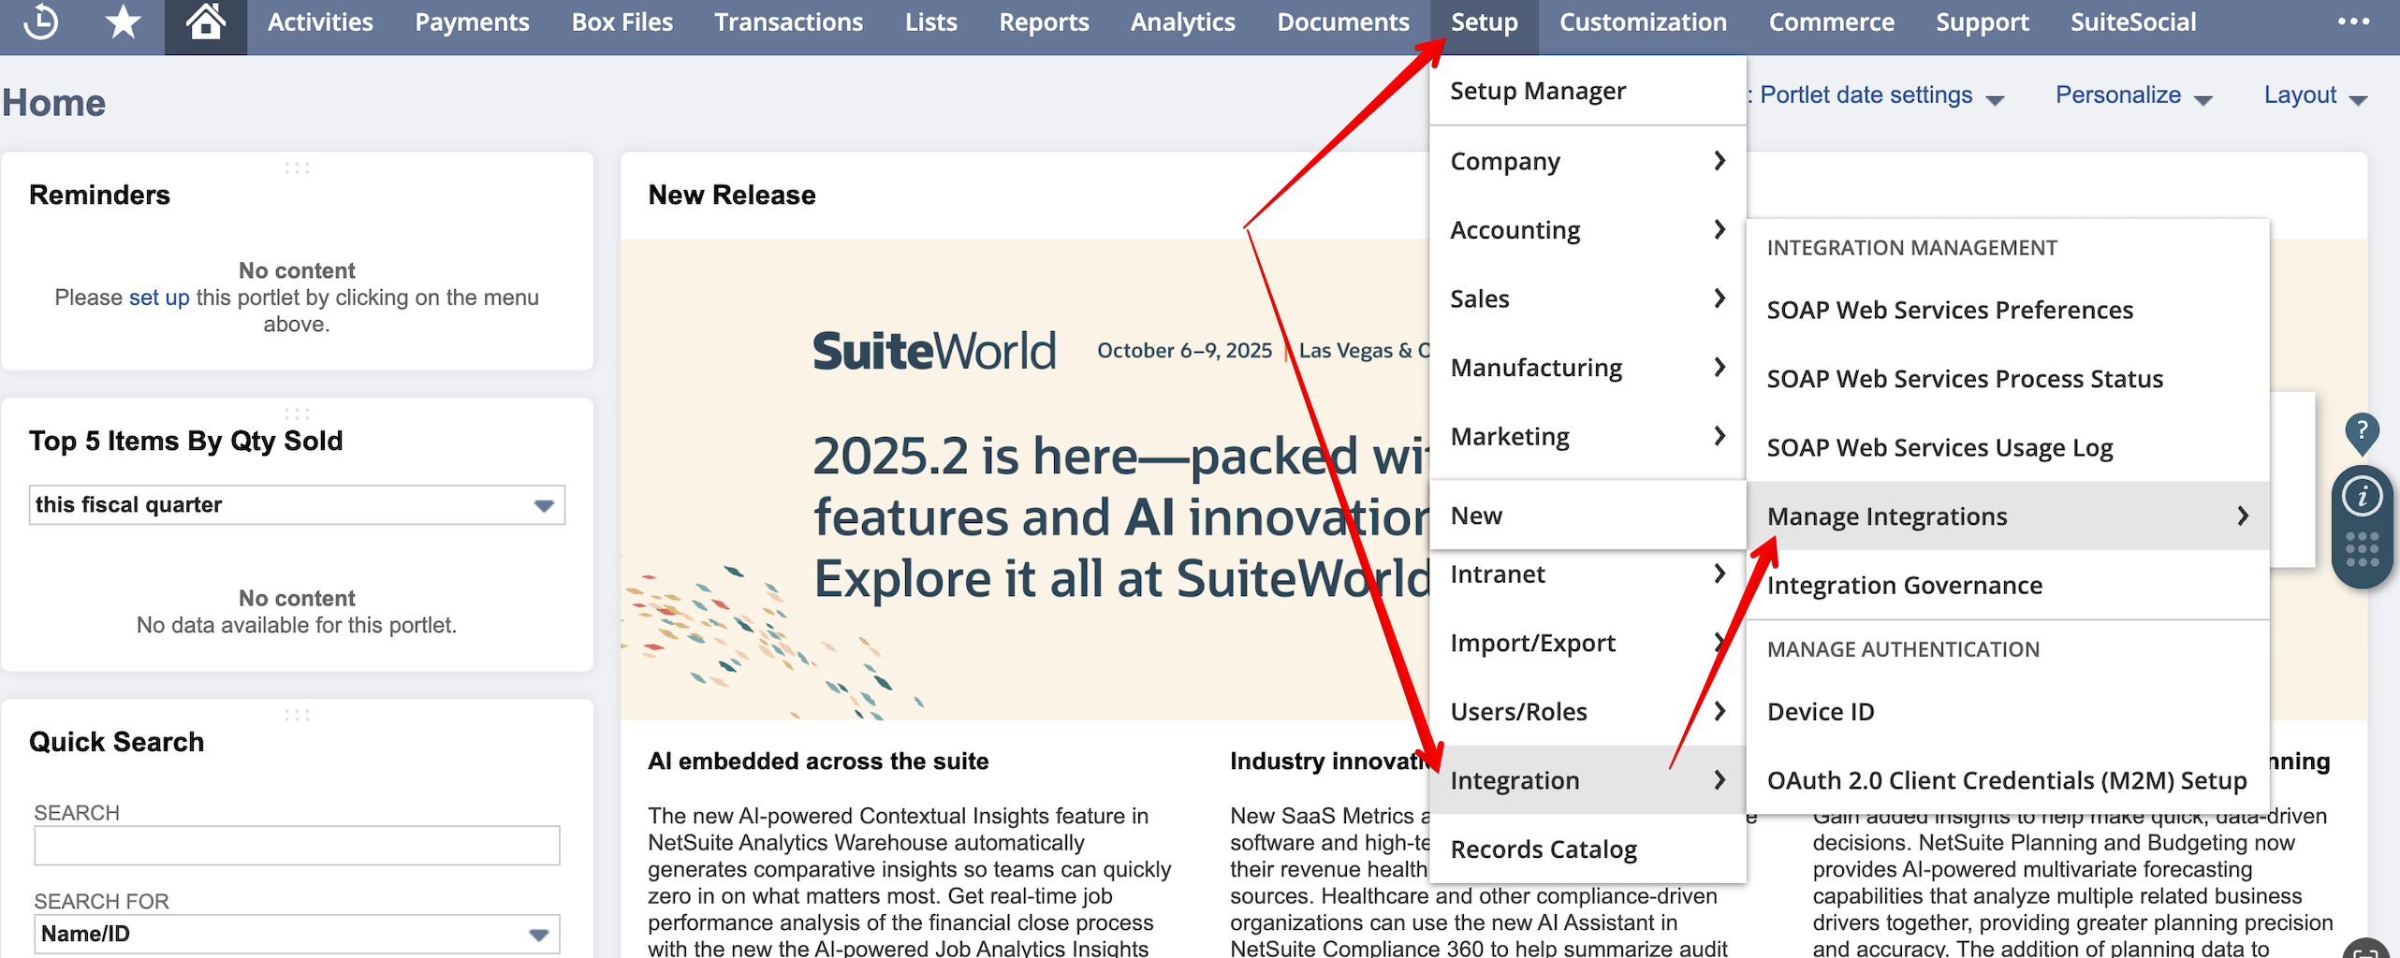Click 'AI embedded across the suite' heading
2400x958 pixels.
pyautogui.click(x=818, y=761)
